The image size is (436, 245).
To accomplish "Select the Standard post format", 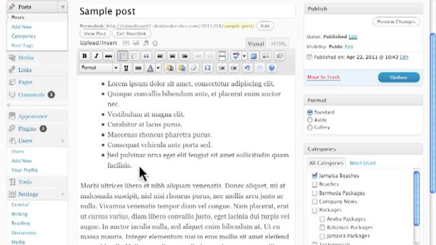I will pyautogui.click(x=310, y=112).
